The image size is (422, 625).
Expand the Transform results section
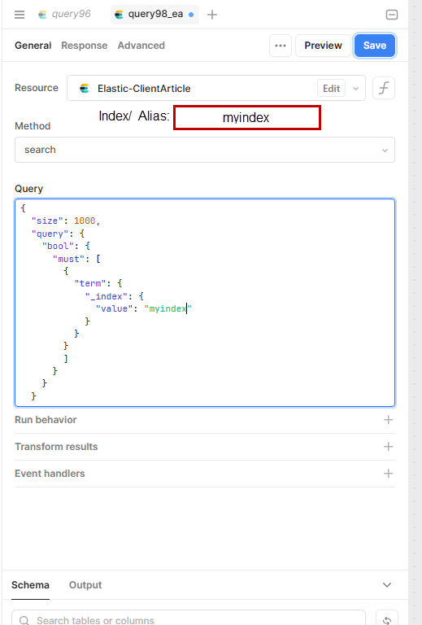point(205,447)
